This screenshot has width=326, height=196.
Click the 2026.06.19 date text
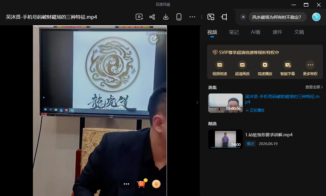268,144
